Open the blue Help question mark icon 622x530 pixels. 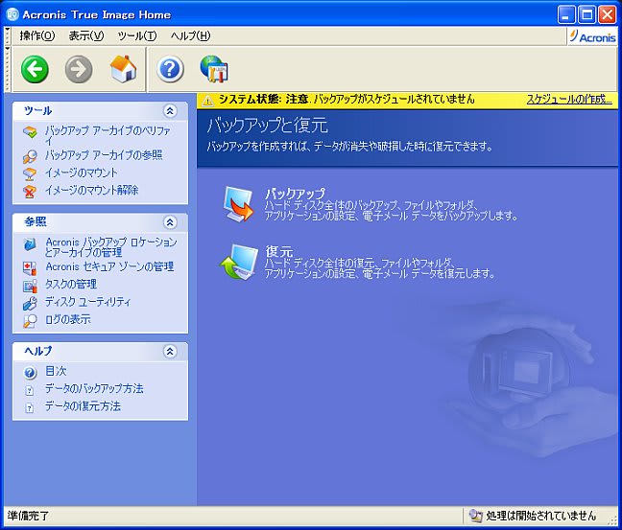click(170, 69)
